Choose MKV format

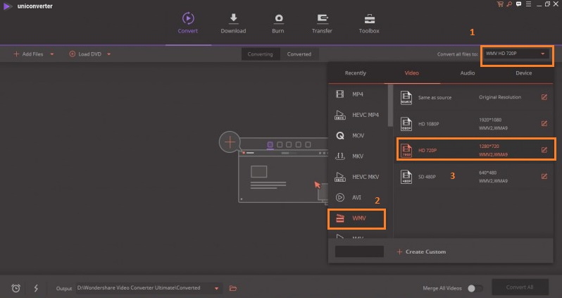coord(357,156)
